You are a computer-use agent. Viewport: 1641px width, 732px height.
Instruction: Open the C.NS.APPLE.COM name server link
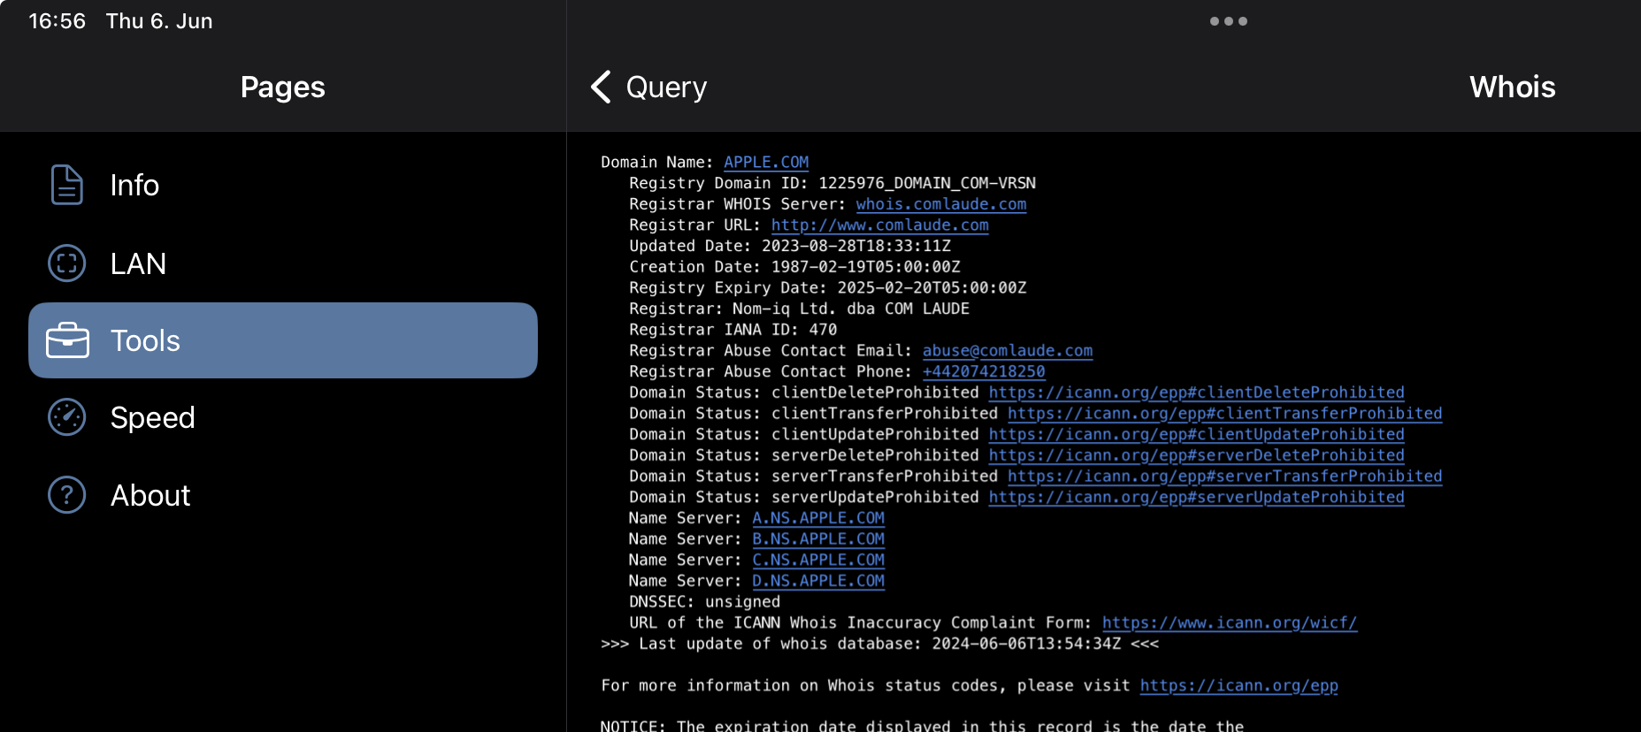pyautogui.click(x=818, y=560)
